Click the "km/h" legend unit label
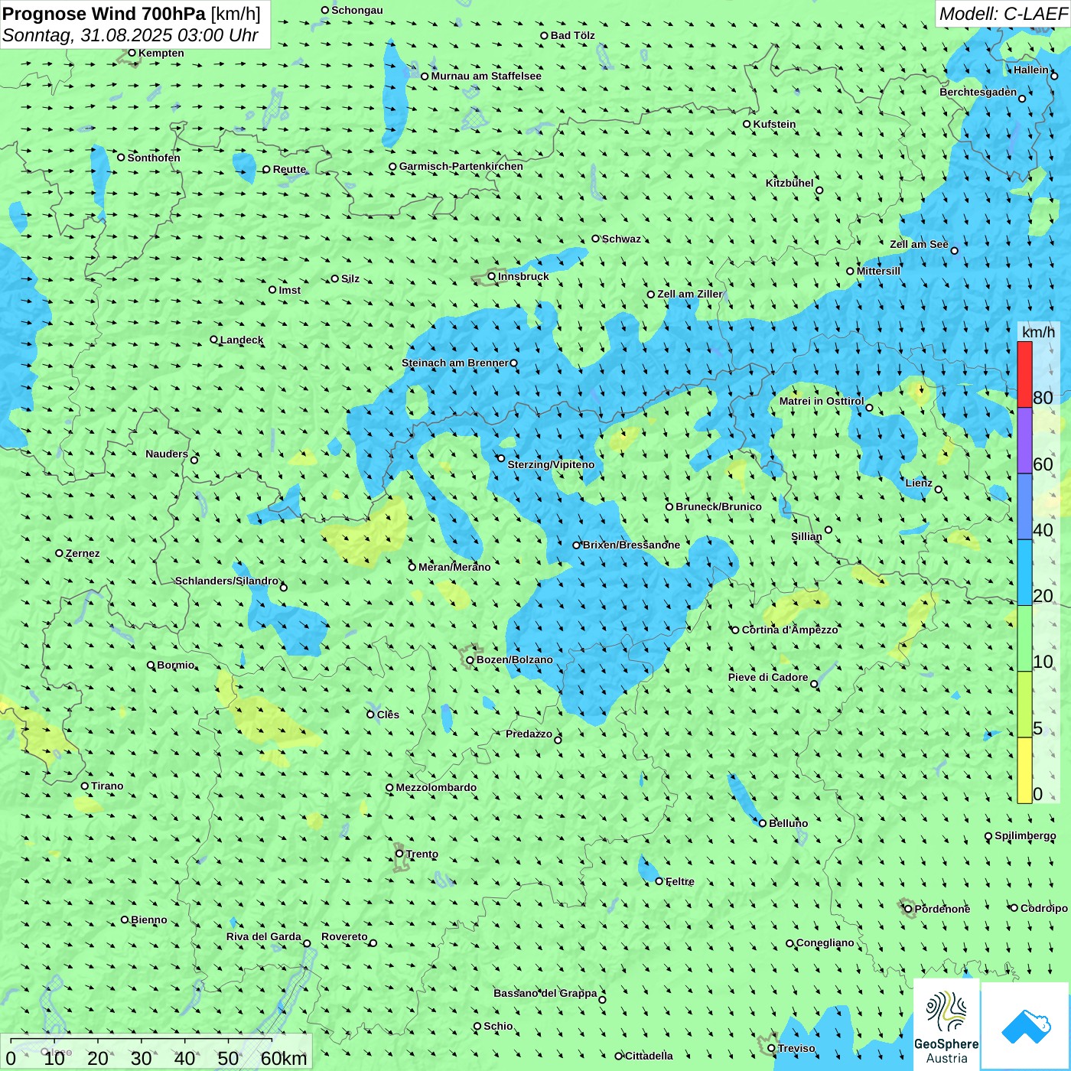Screen dimensions: 1071x1071 coord(1038,332)
